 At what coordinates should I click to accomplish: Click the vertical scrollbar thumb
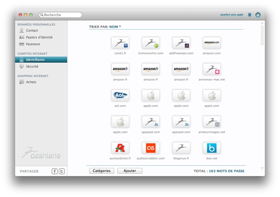click(262, 35)
